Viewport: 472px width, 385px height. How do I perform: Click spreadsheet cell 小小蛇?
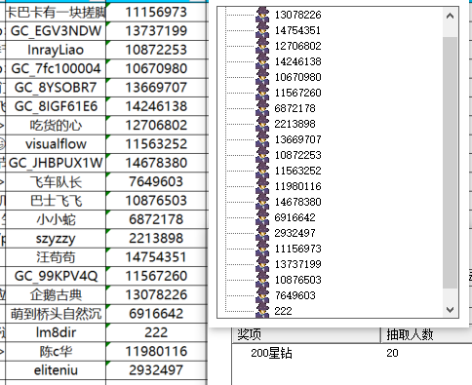point(56,219)
